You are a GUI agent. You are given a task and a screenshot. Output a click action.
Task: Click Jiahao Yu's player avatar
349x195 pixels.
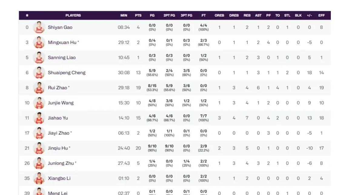click(x=39, y=118)
